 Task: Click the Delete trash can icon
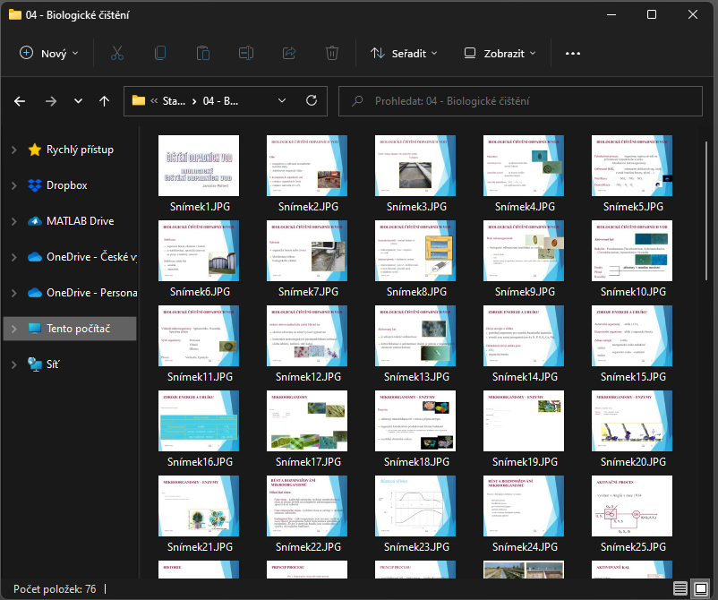click(x=332, y=53)
